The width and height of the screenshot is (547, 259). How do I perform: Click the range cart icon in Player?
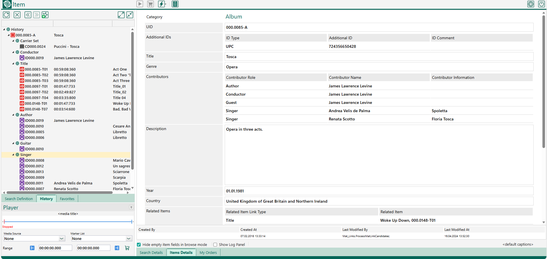point(127,248)
